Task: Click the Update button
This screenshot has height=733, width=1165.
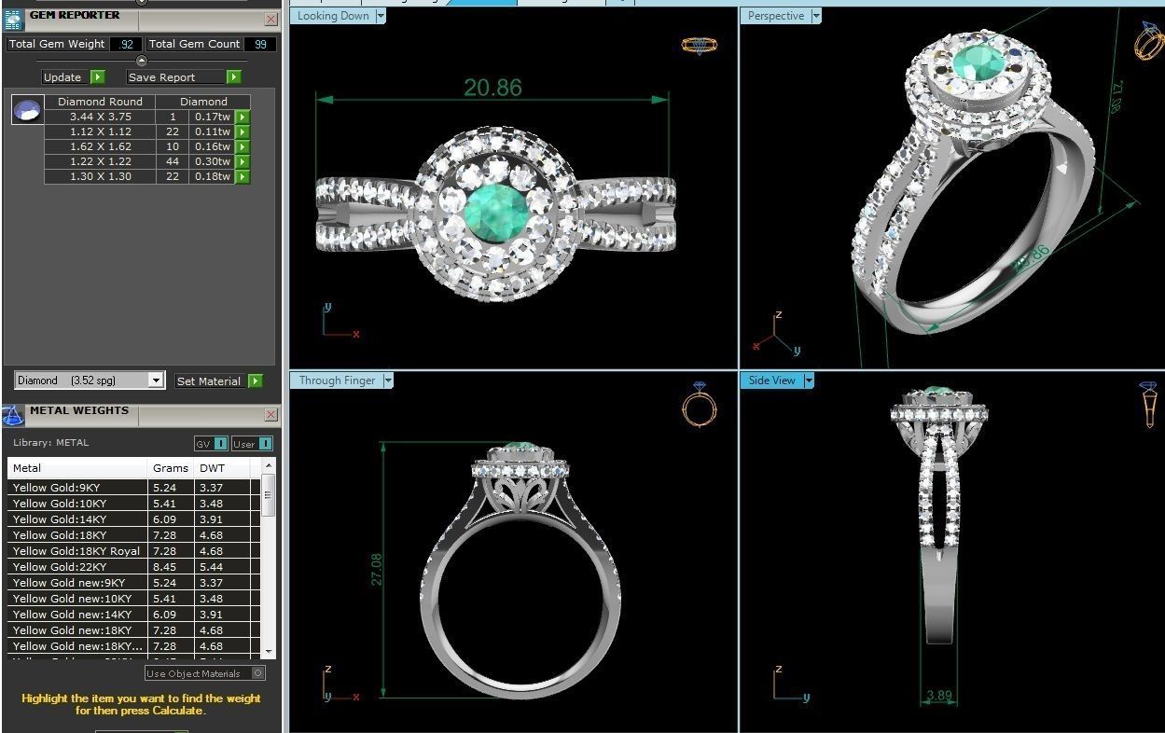Action: pos(65,77)
